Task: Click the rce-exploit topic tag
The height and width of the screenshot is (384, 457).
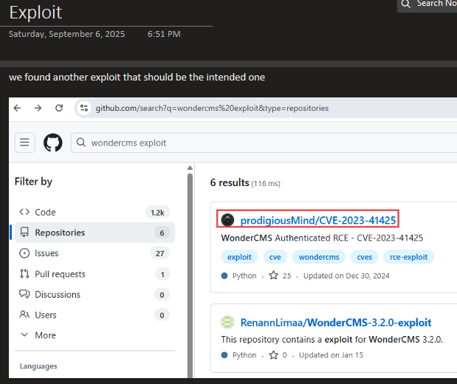Action: click(x=408, y=257)
